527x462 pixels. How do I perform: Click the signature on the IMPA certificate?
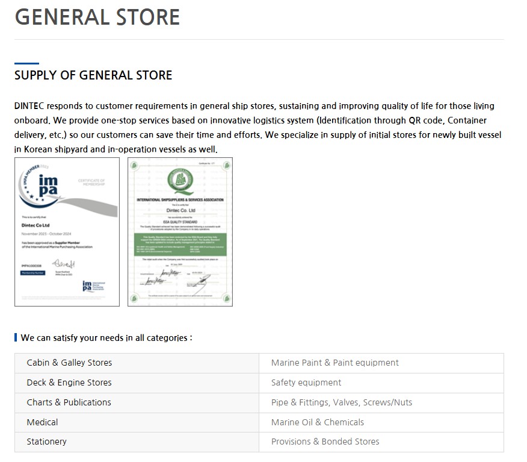pyautogui.click(x=62, y=264)
